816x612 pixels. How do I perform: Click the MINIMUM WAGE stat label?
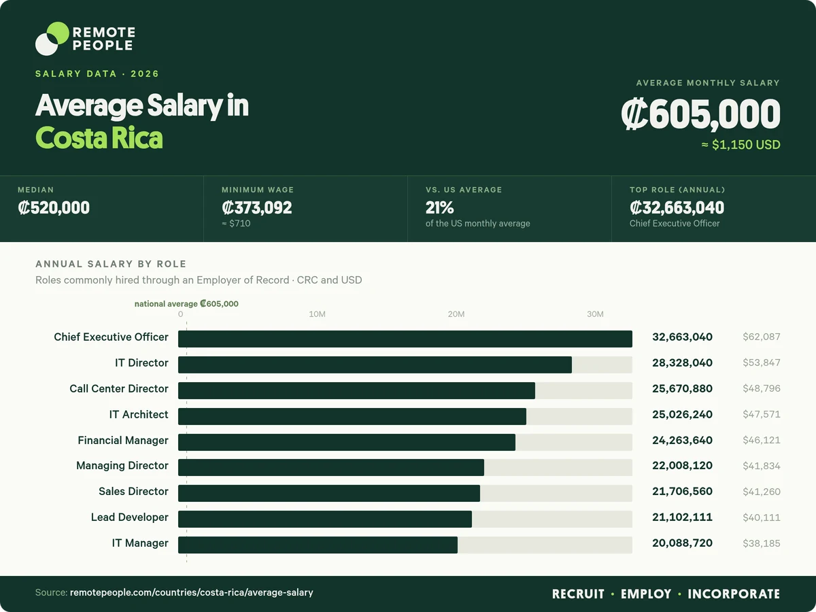click(258, 190)
